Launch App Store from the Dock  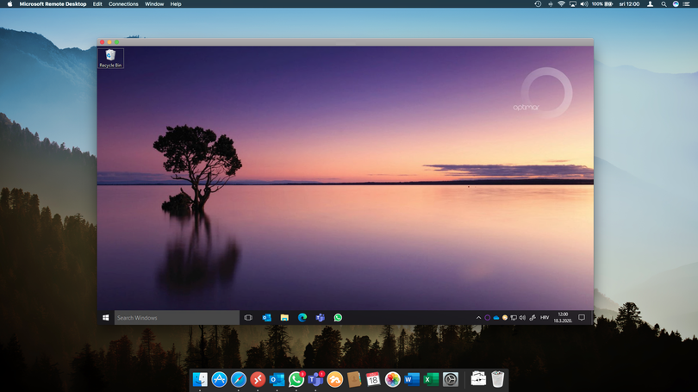[x=219, y=380]
